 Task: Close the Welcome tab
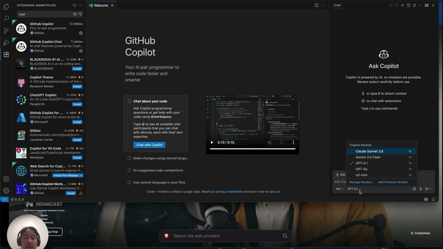pos(112,5)
